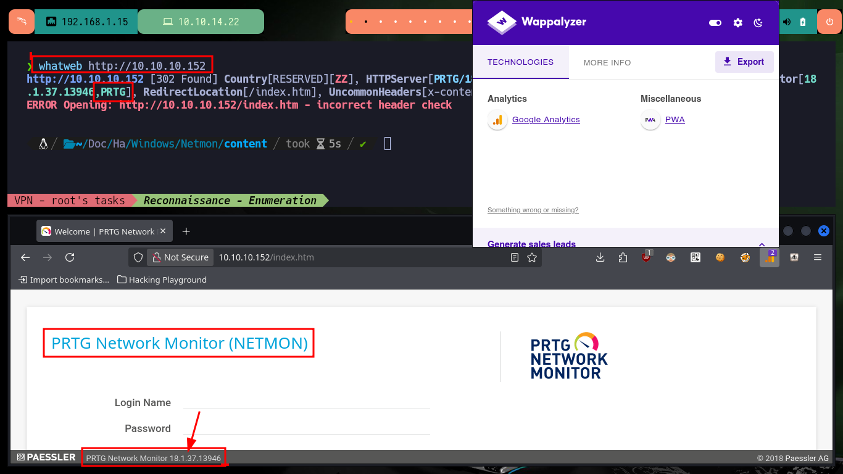The image size is (843, 474).
Task: Click the 10.10.14.22 VPN address widget
Action: click(201, 22)
